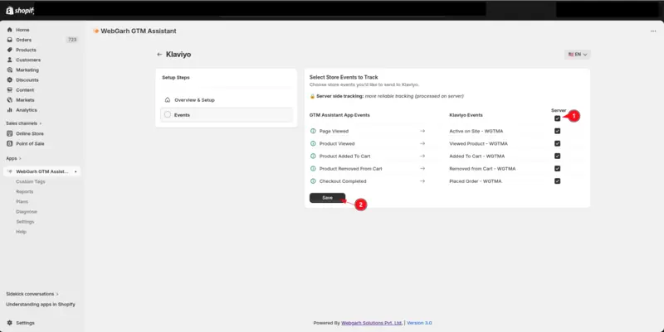This screenshot has height=332, width=664.
Task: Click the Orders count badge 723
Action: pos(72,40)
